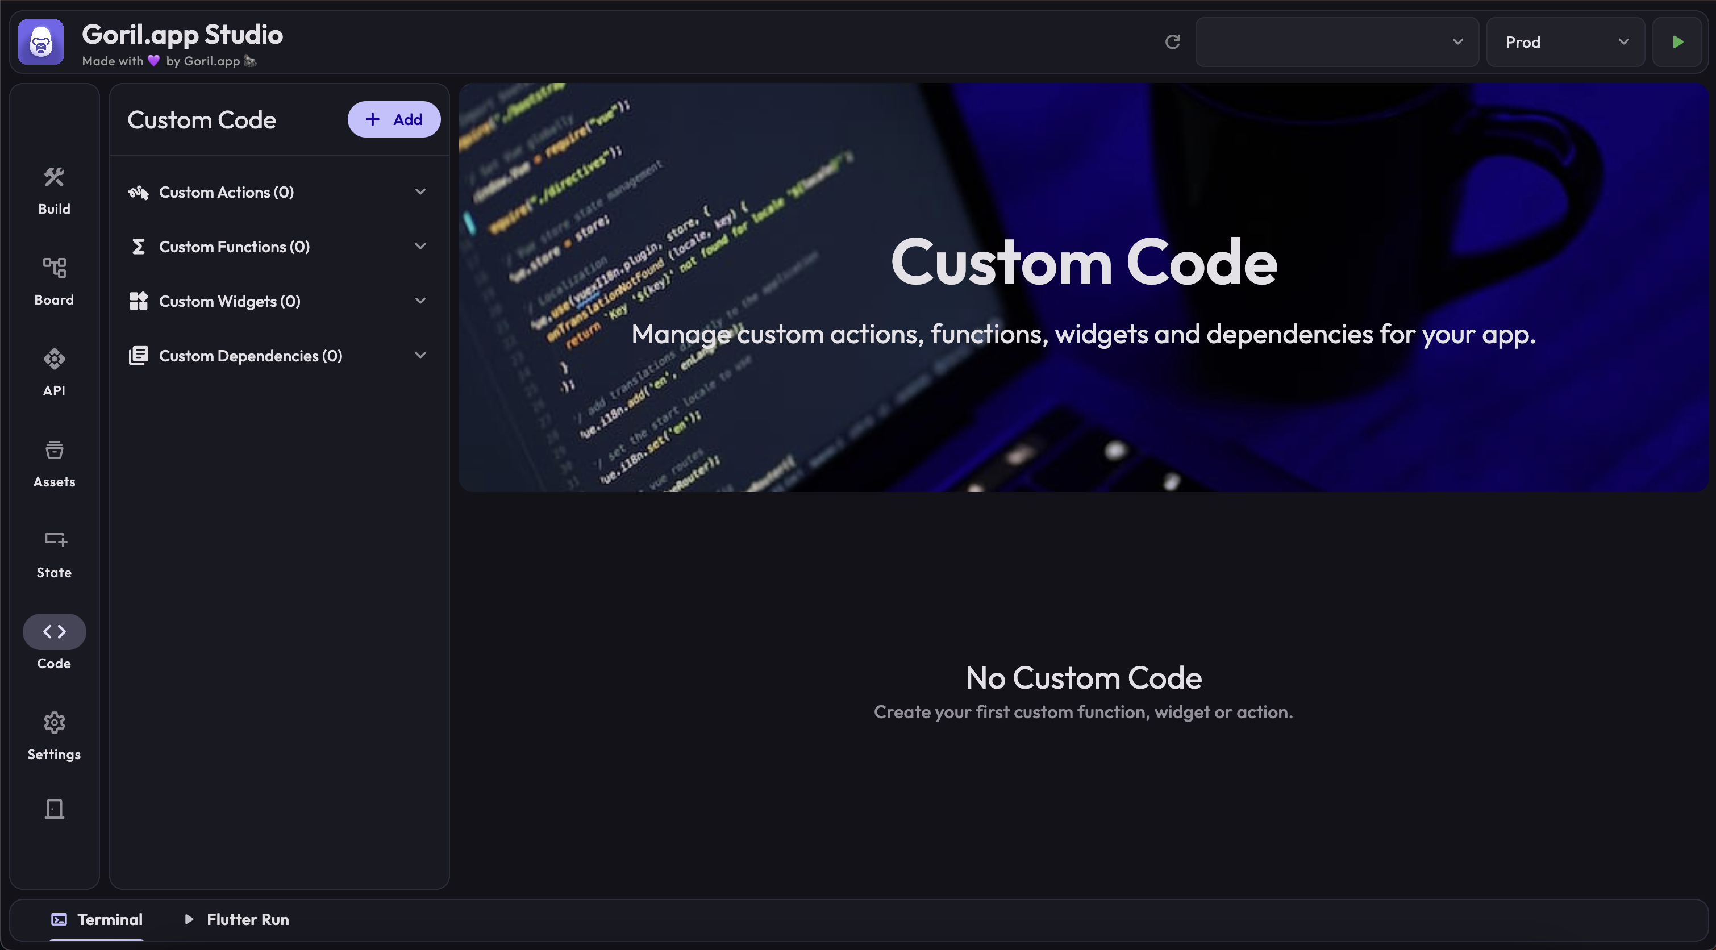This screenshot has height=950, width=1716.
Task: Switch to the Terminal tab
Action: click(97, 919)
